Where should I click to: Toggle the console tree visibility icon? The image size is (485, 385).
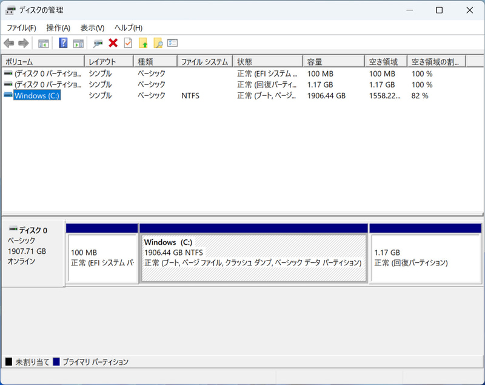pyautogui.click(x=42, y=43)
